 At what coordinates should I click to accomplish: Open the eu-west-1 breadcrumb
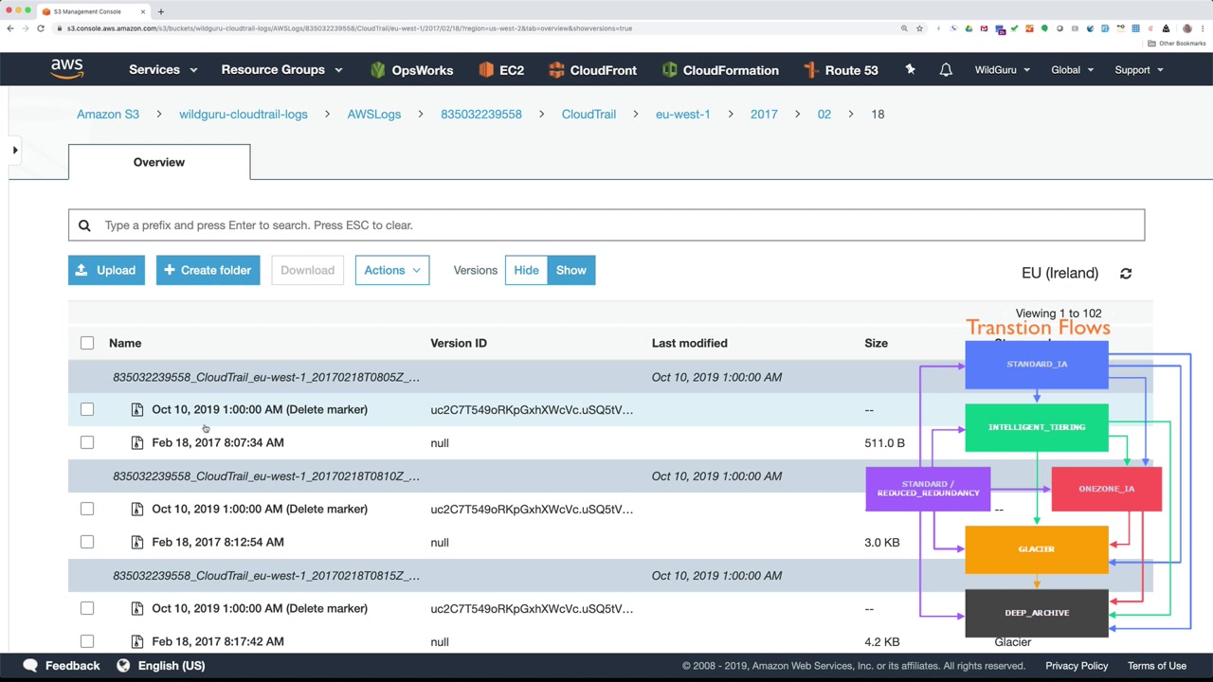(683, 114)
